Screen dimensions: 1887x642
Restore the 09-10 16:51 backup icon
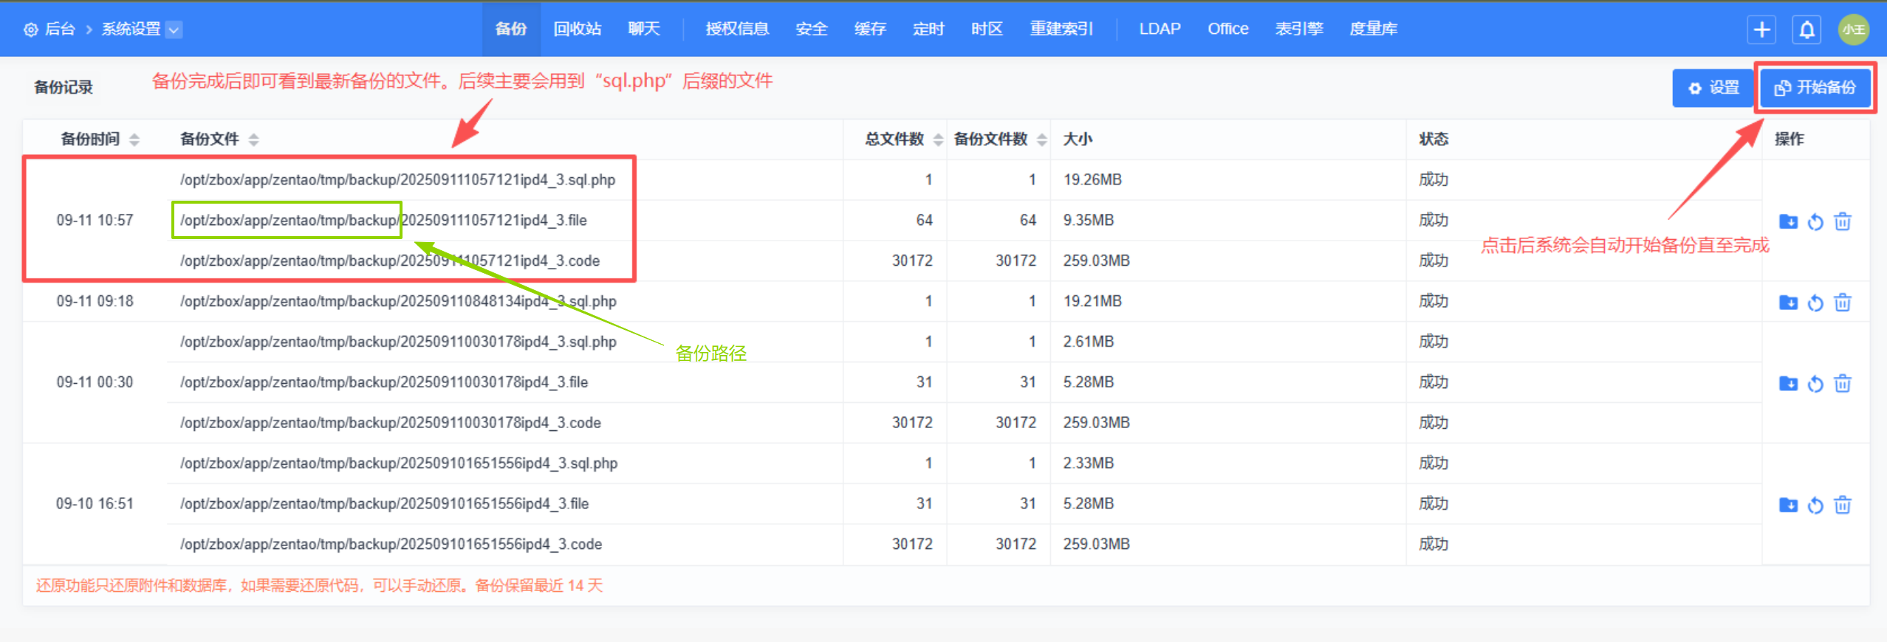tap(1815, 505)
